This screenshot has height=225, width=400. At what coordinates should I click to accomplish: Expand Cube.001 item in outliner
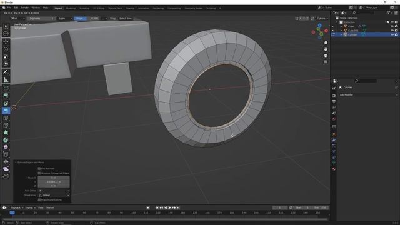(x=341, y=31)
